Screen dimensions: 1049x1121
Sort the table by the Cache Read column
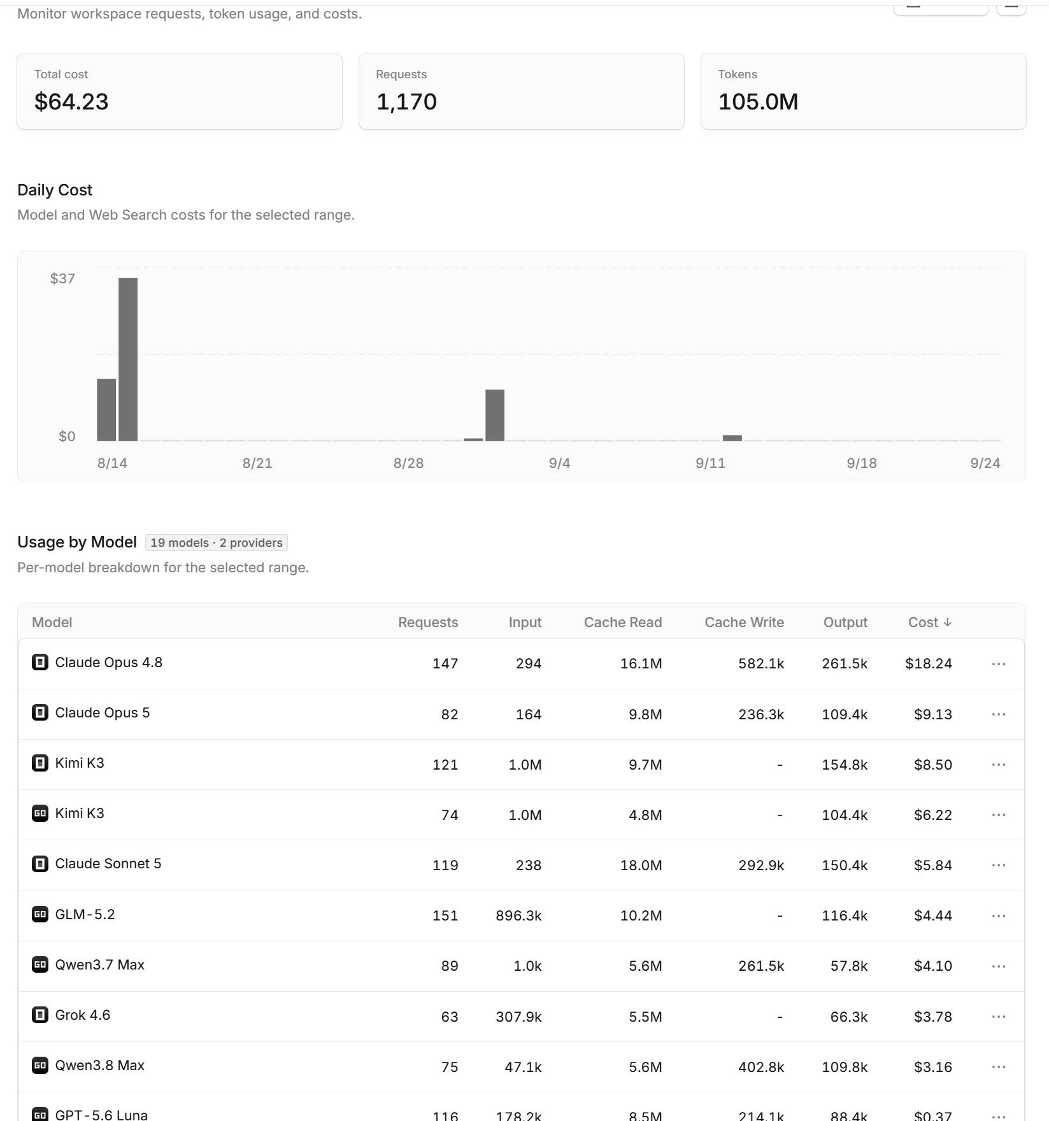[623, 623]
